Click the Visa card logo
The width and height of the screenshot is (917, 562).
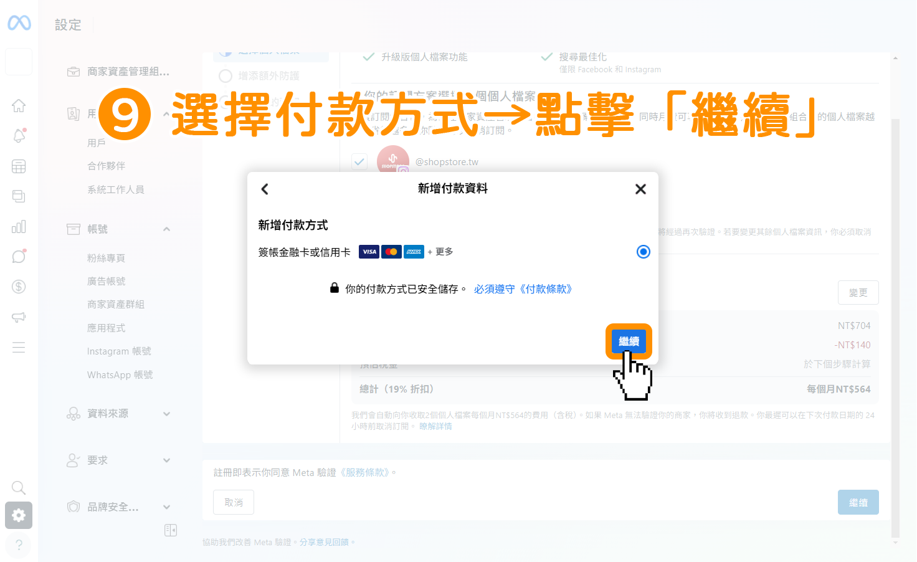(x=369, y=252)
